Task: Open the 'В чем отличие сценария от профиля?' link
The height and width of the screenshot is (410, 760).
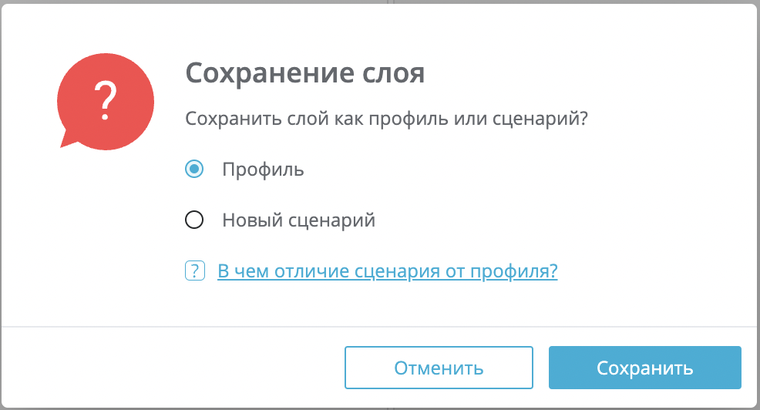Action: 387,271
